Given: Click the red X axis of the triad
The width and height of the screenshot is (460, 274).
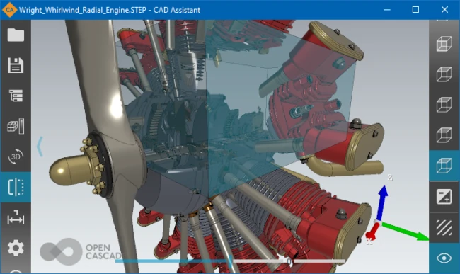Looking at the screenshot, I should (372, 232).
